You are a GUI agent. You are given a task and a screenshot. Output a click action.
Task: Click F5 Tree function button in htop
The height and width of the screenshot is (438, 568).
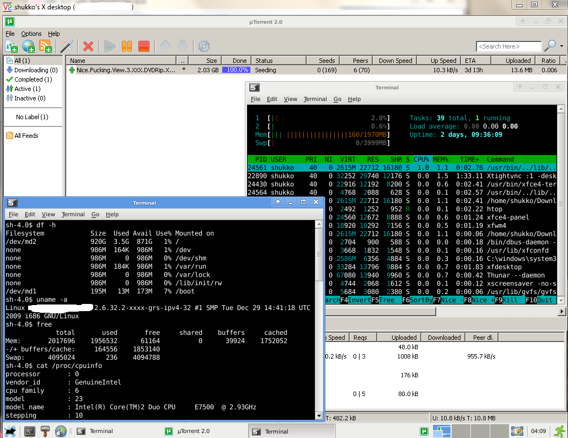pyautogui.click(x=386, y=300)
